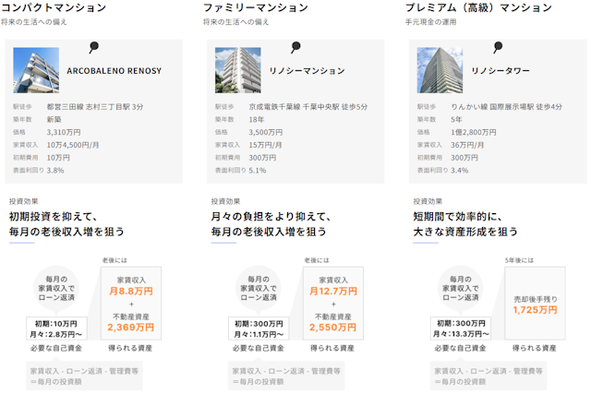Click building age value 新築
Image resolution: width=591 pixels, height=394 pixels.
[54, 119]
